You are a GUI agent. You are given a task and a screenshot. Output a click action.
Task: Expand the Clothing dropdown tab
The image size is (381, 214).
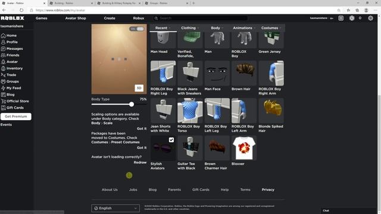[190, 28]
